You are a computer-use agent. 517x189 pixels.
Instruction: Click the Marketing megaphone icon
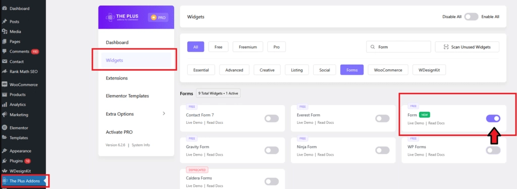click(5, 115)
